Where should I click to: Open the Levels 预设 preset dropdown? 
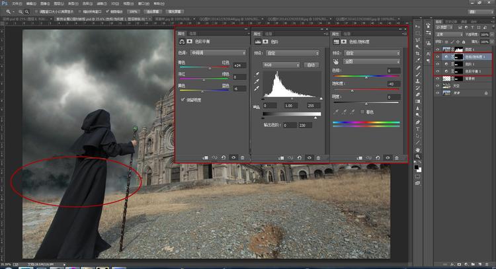tap(292, 53)
